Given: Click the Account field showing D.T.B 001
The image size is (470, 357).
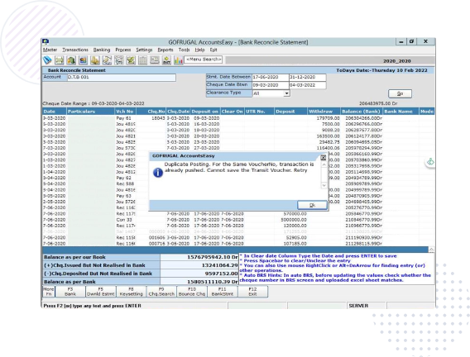Looking at the screenshot, I should pos(121,78).
